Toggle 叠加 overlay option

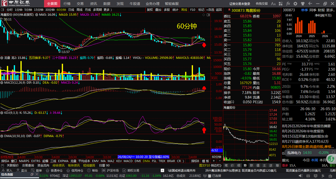[158, 10]
